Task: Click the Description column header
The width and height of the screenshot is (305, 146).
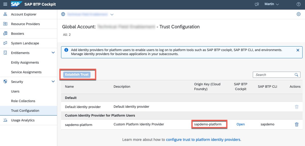Action: (122, 87)
